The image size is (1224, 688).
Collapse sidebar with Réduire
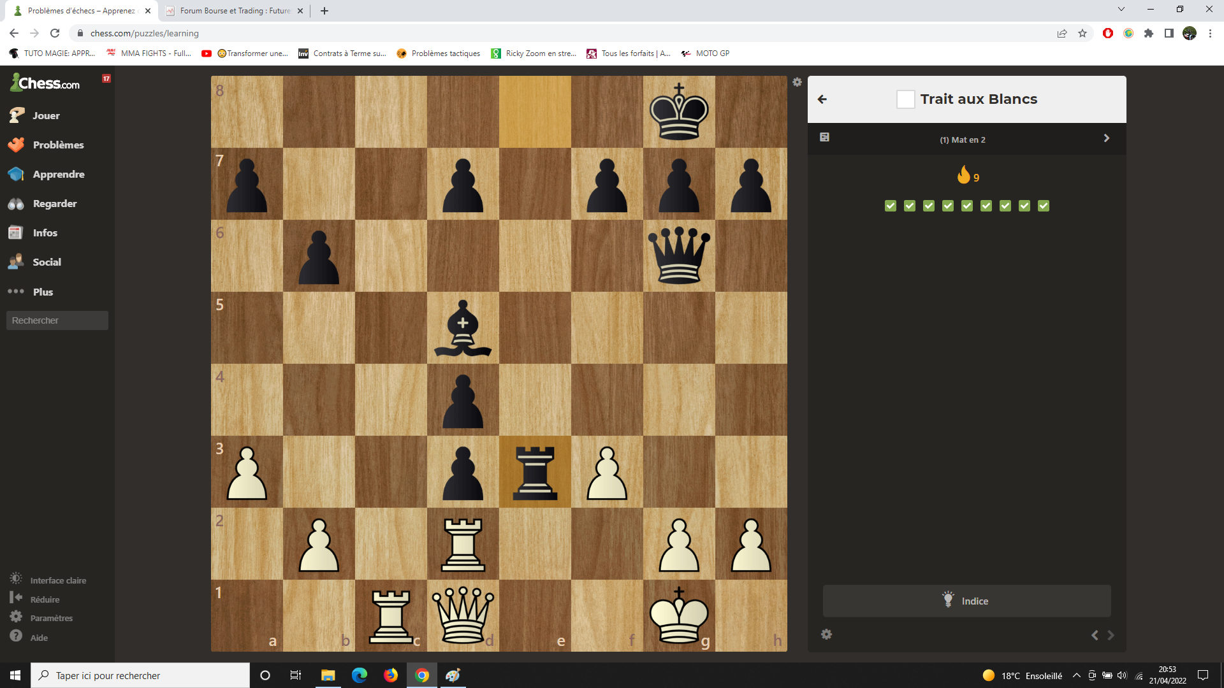tap(45, 599)
